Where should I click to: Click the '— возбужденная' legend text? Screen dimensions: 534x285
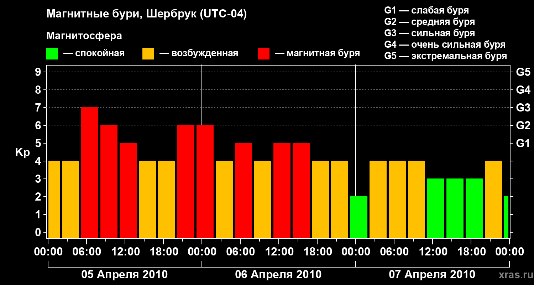click(199, 54)
